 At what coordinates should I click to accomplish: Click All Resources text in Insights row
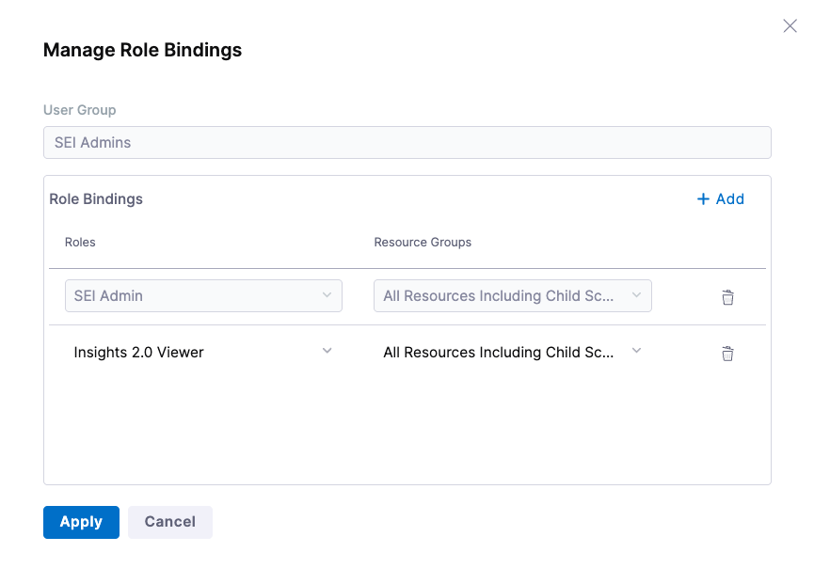pos(498,353)
